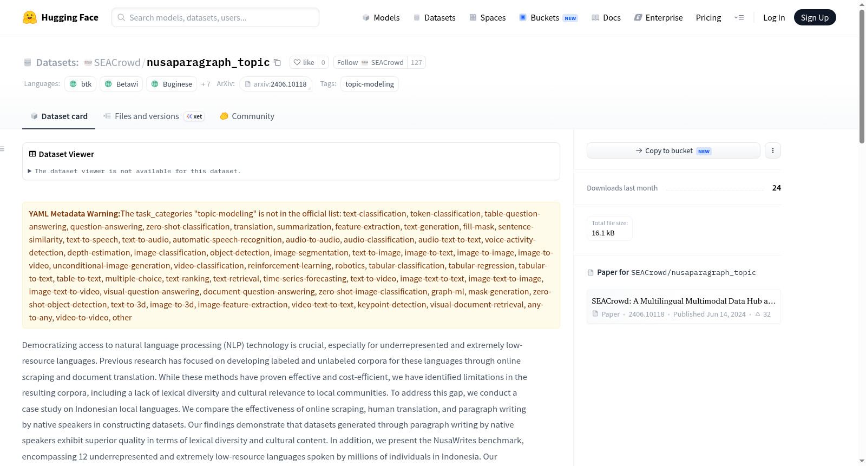Focus the search models input field
The height and width of the screenshot is (466, 866).
(x=215, y=17)
